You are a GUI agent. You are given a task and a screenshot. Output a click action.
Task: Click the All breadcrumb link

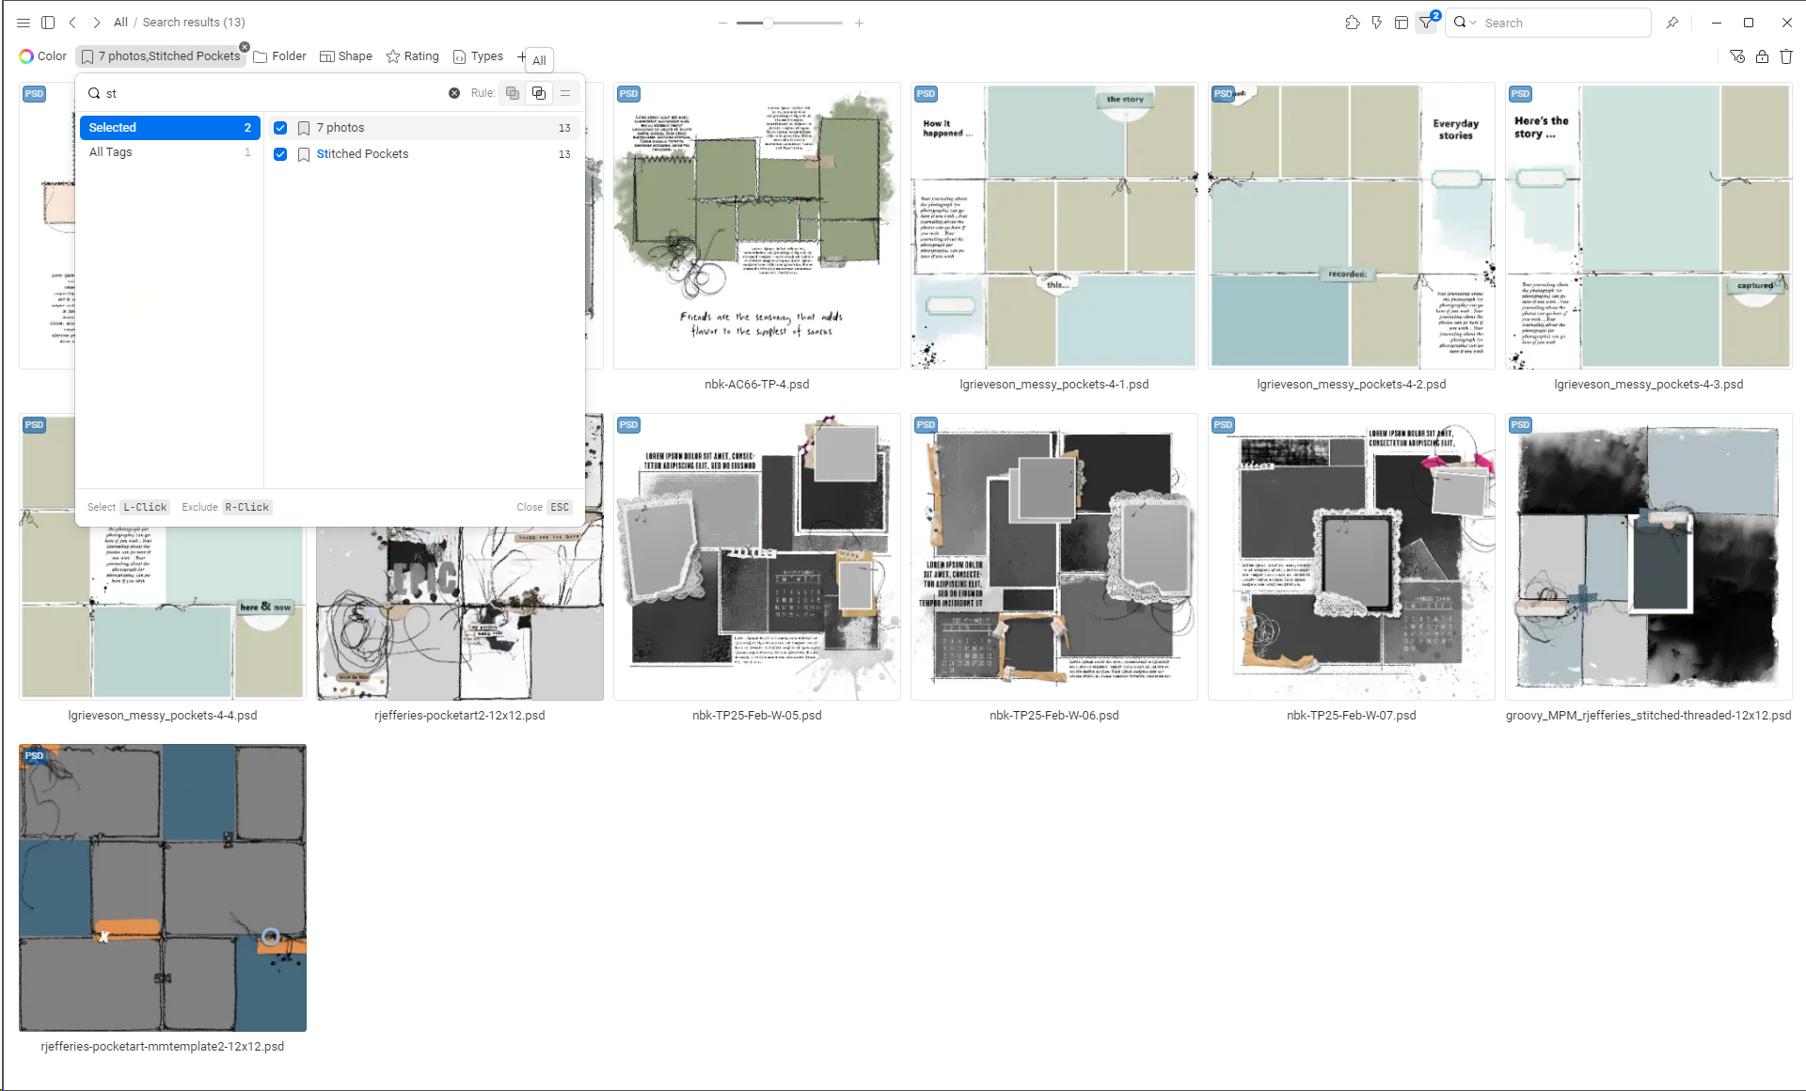click(120, 23)
